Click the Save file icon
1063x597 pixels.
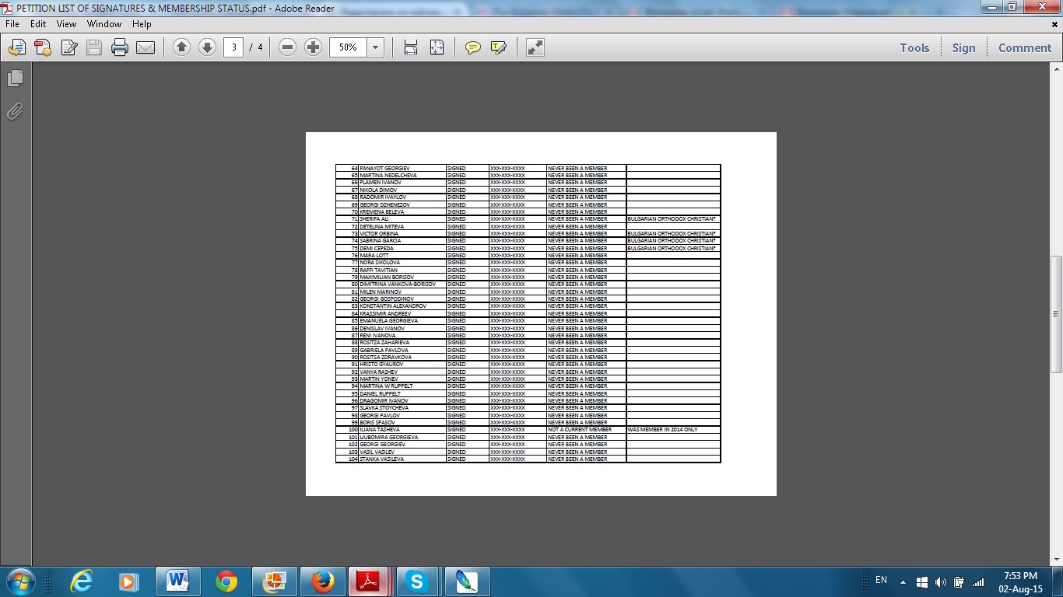[x=94, y=48]
